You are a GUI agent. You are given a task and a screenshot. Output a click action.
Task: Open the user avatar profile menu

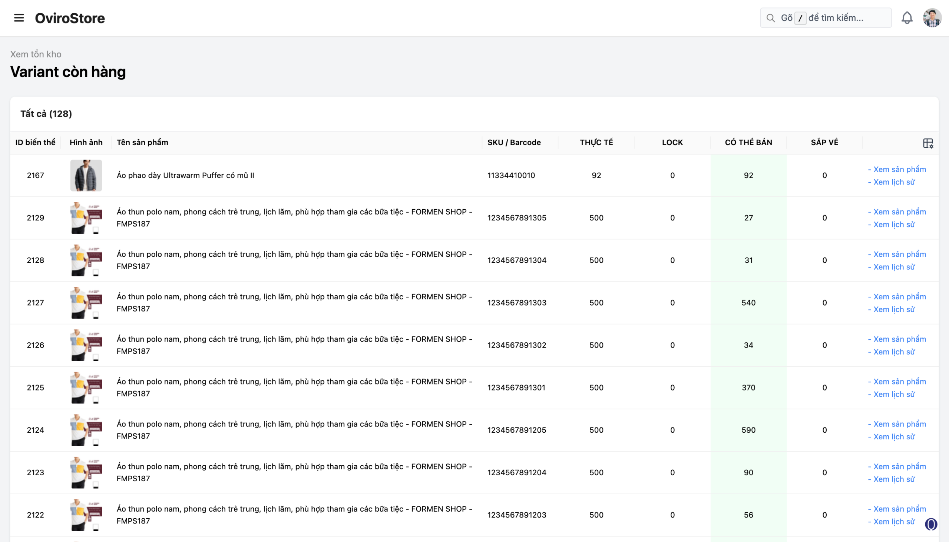[x=932, y=18]
